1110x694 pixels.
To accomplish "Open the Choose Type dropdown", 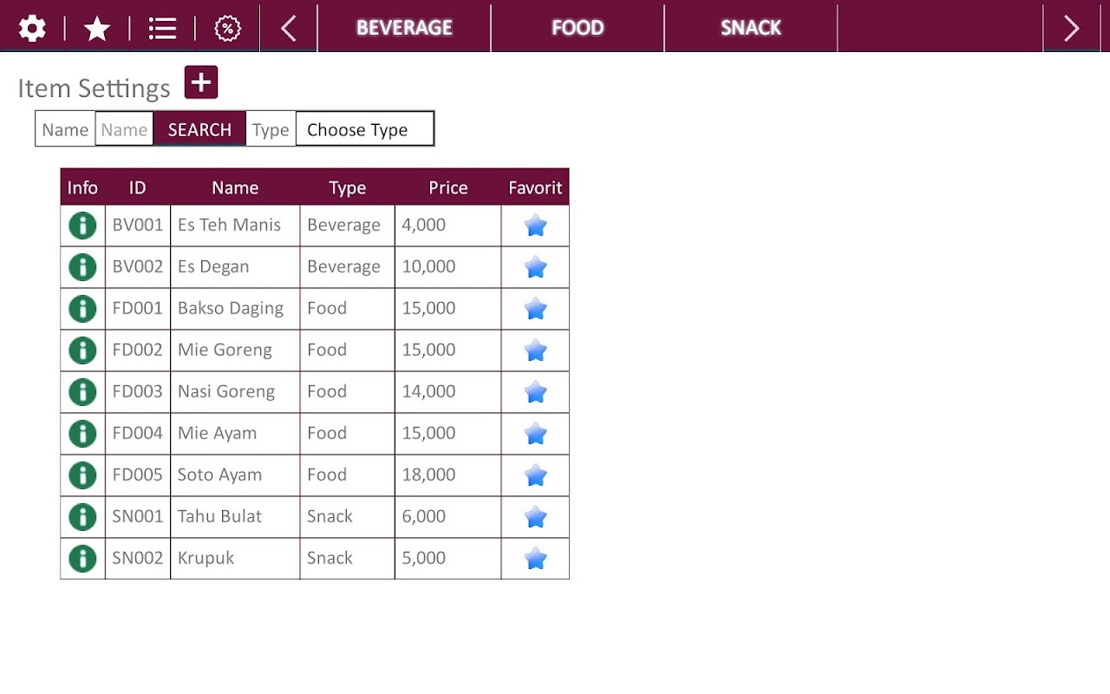I will [x=365, y=129].
